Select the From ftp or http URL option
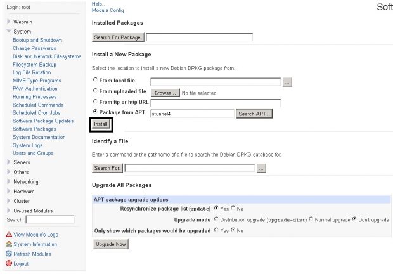Screen dimensions: 393x274 pyautogui.click(x=95, y=101)
